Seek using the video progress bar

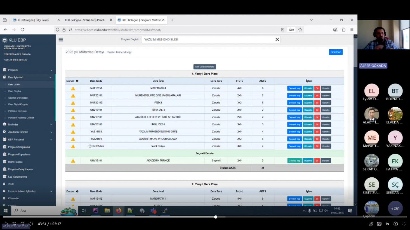[205, 217]
